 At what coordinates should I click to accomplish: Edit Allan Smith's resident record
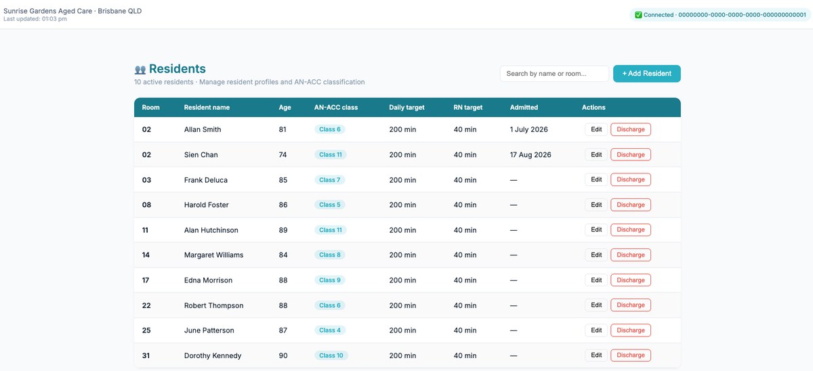tap(596, 129)
